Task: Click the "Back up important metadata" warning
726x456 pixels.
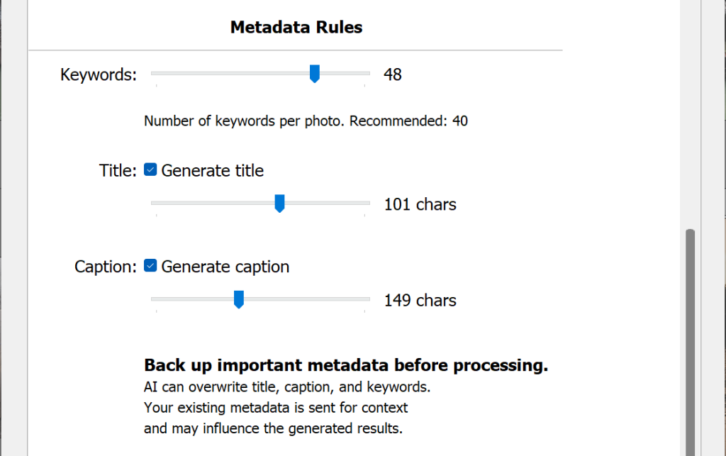Action: (x=346, y=365)
